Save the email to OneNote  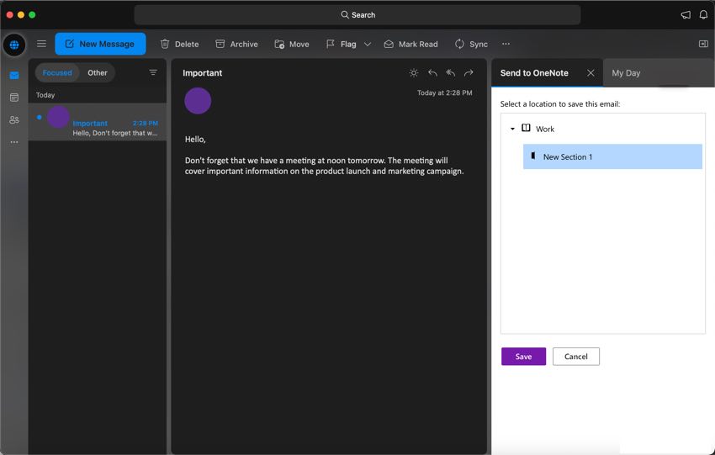tap(523, 357)
